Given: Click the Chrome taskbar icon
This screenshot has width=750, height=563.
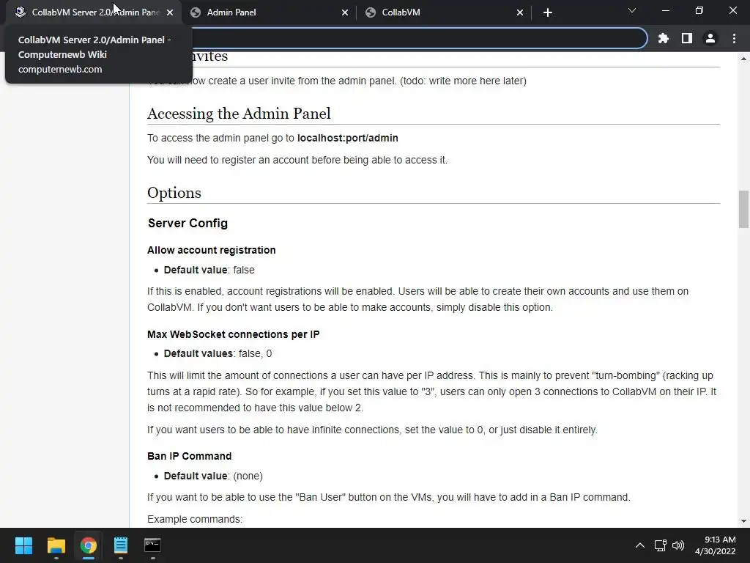Looking at the screenshot, I should pos(89,545).
